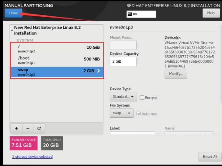The width and height of the screenshot is (222, 166).
Task: Click the 500 MiB size value
Action: pos(92,59)
